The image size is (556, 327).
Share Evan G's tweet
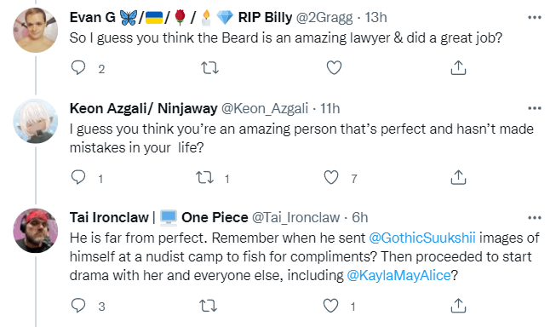tap(458, 68)
